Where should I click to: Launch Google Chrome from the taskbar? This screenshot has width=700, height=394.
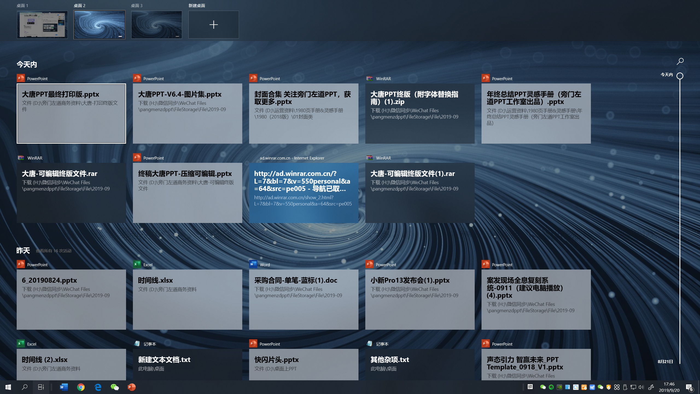click(81, 387)
